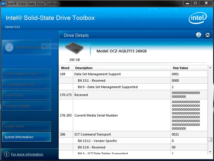Open the help question mark icon

199,35
